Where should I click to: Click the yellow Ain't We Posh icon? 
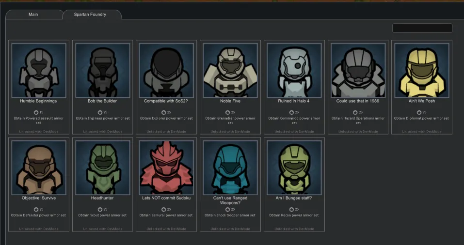[422, 70]
